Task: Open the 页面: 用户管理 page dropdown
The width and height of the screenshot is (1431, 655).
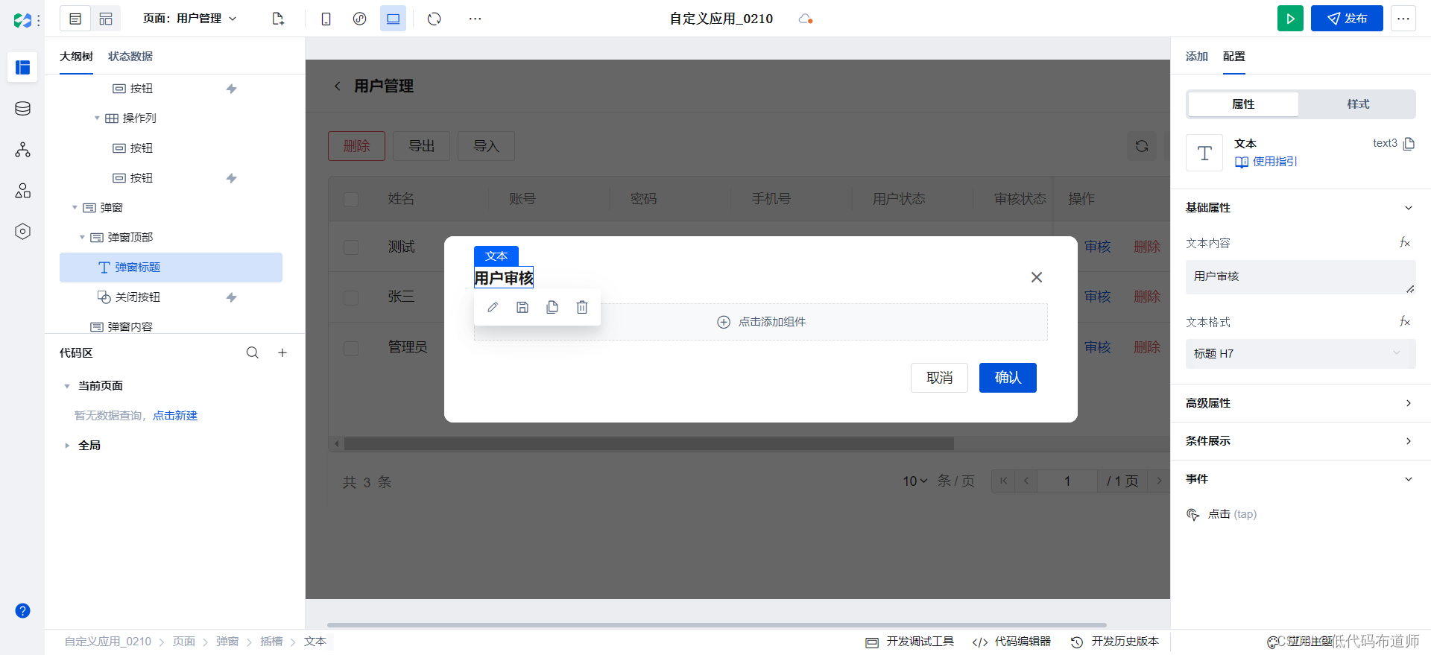Action: (190, 19)
